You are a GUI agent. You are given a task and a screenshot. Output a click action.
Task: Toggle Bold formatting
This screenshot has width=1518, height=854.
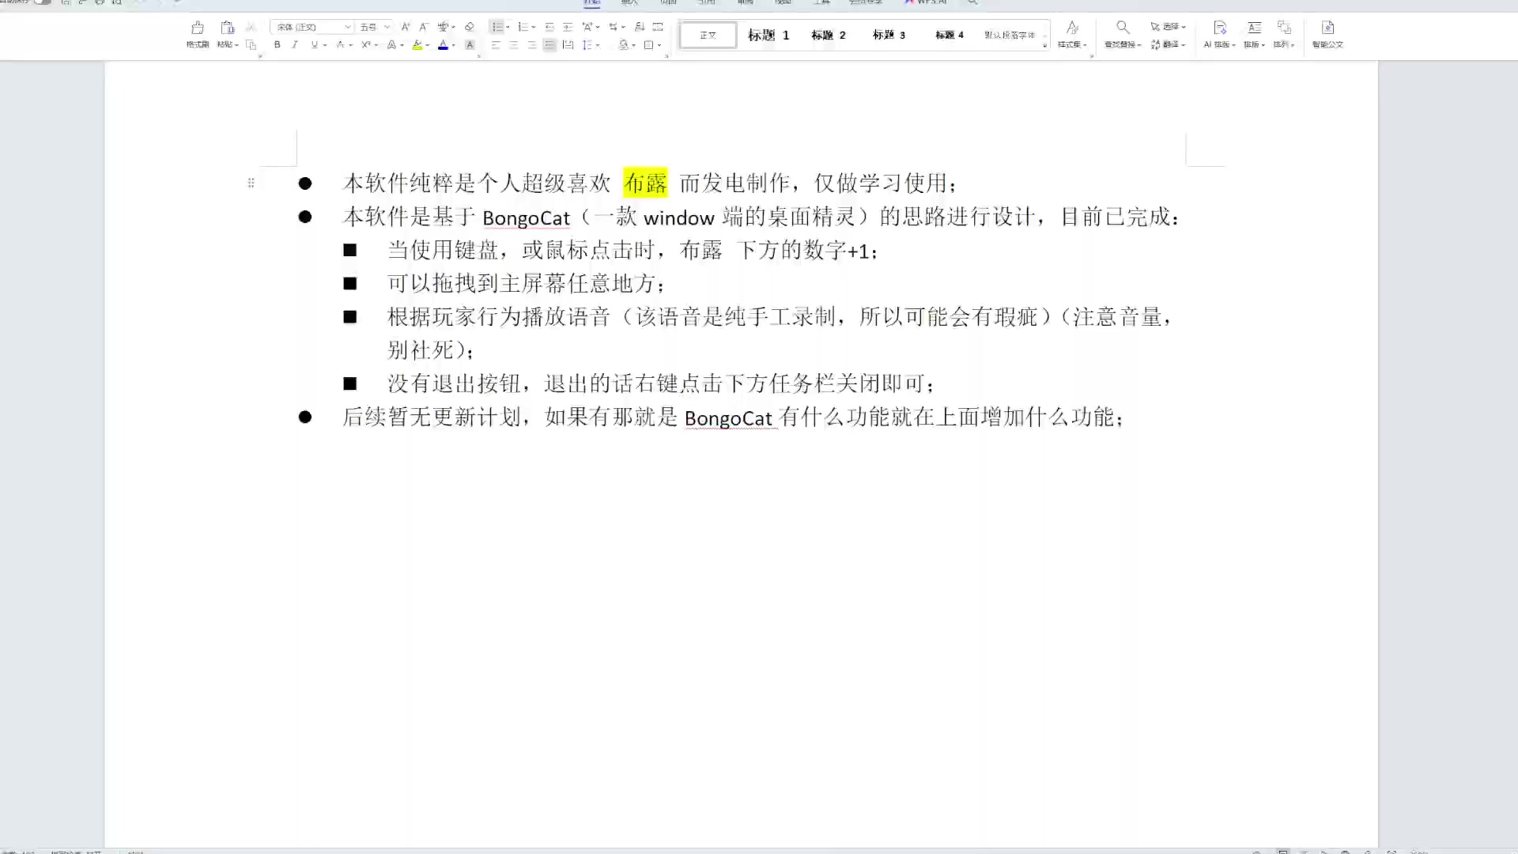click(x=278, y=45)
